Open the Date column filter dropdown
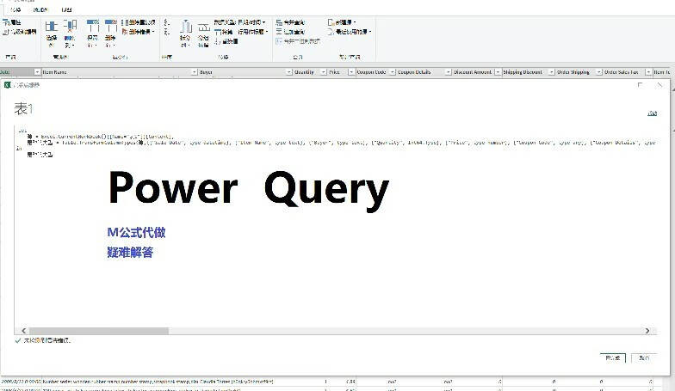The height and width of the screenshot is (391, 675). [x=37, y=72]
